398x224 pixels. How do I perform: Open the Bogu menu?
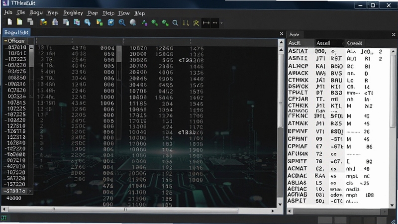coord(36,13)
